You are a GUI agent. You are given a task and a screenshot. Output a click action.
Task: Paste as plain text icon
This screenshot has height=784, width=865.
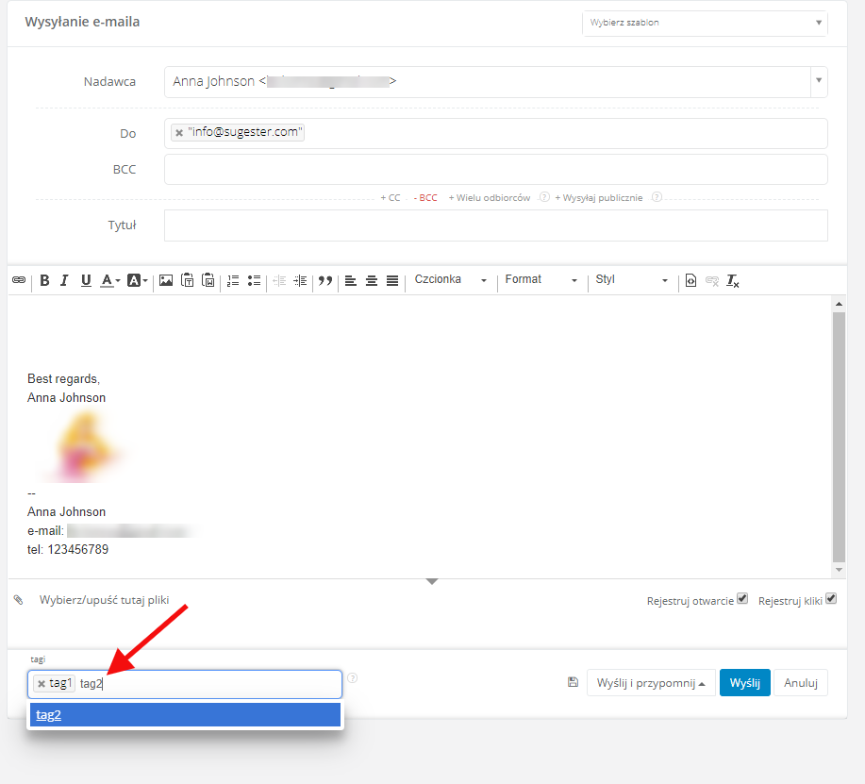pos(188,280)
